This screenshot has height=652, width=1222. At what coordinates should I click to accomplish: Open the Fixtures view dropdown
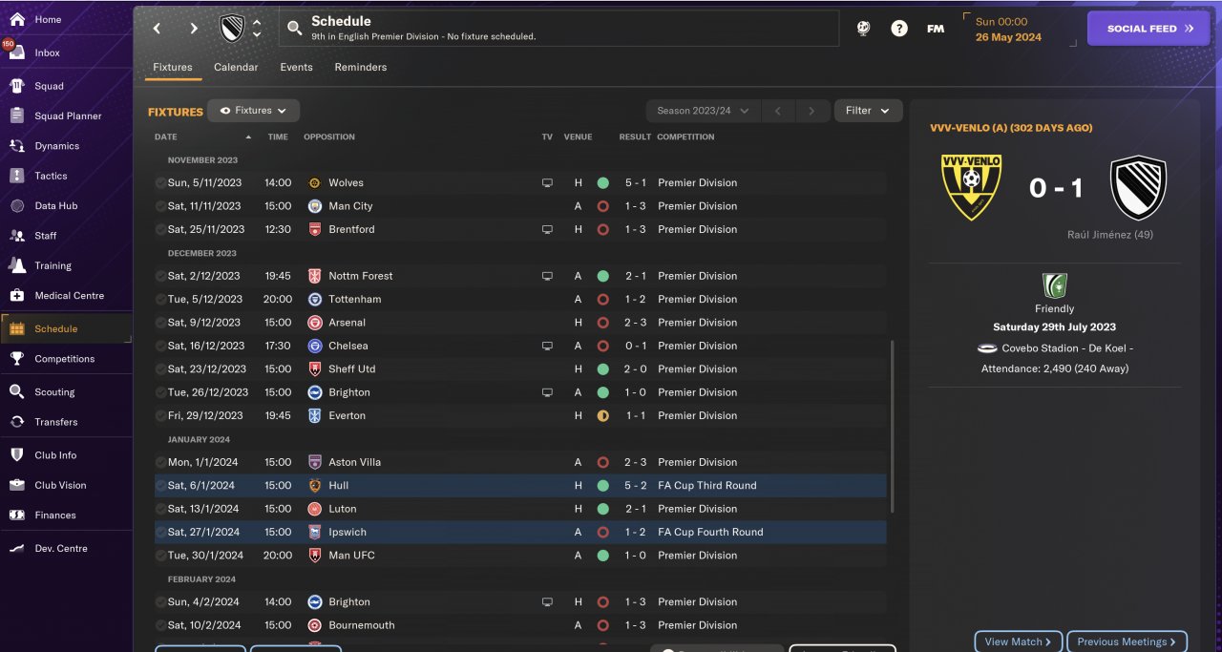point(253,111)
